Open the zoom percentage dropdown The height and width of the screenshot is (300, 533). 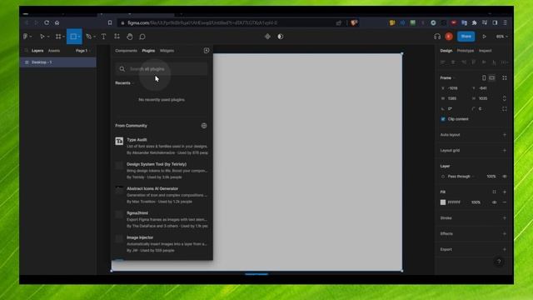pos(501,37)
